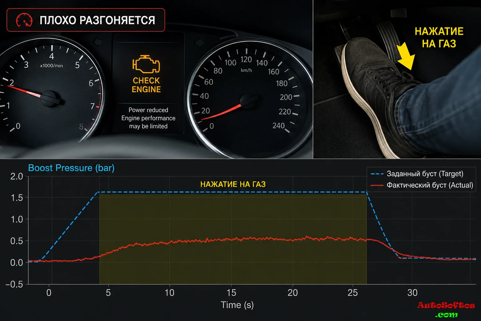
Task: Click the Time (s) axis label
Action: point(237,305)
